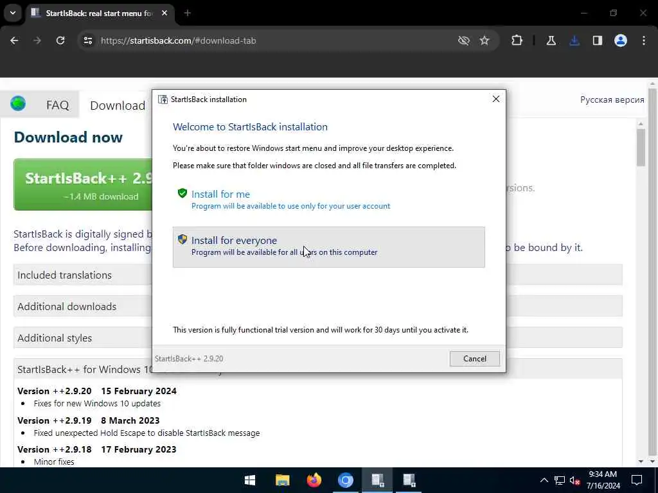Open the taskbar clock and date

click(603, 480)
